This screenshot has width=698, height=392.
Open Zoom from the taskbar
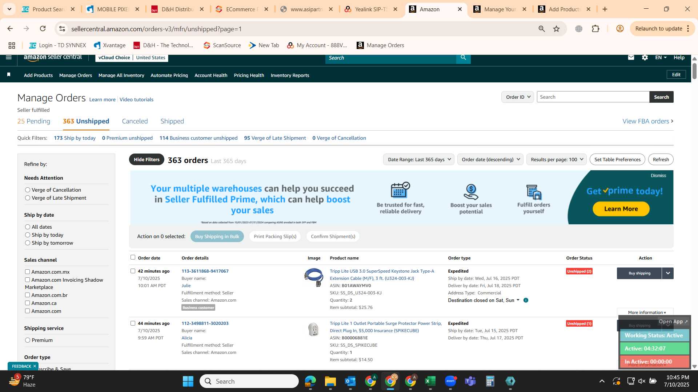pos(450,381)
